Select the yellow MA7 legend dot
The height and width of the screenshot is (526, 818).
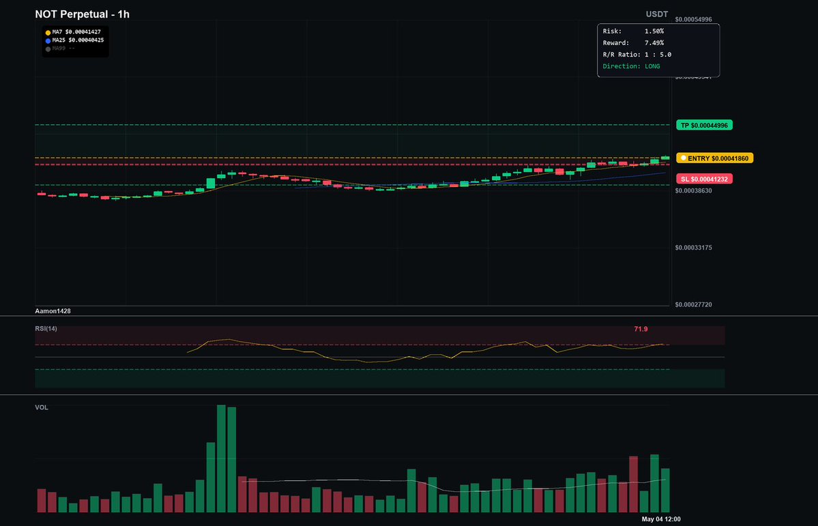pos(48,32)
